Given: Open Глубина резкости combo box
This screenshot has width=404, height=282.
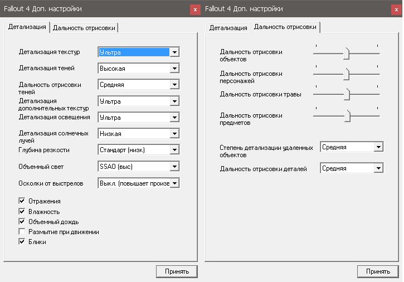Looking at the screenshot, I should click(174, 150).
